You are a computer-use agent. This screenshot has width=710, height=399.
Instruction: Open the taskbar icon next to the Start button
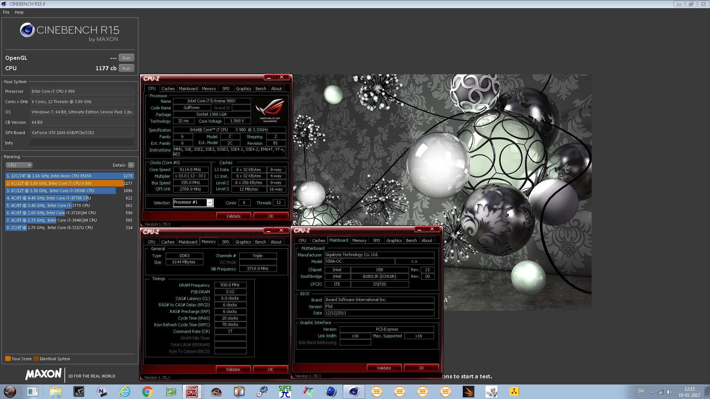33,392
